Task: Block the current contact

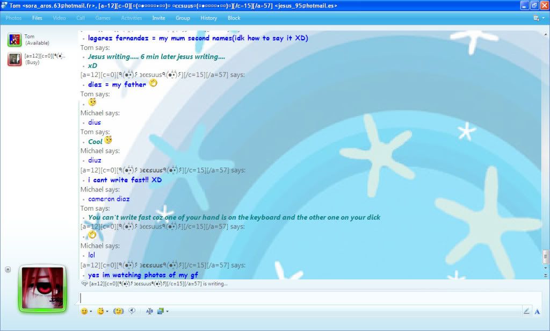Action: [x=234, y=18]
